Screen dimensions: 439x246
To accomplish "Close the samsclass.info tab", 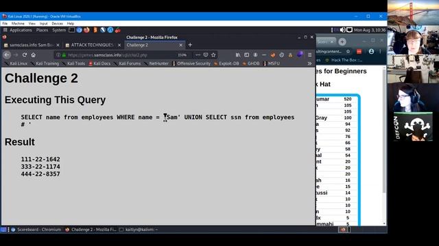I will click(x=58, y=45).
